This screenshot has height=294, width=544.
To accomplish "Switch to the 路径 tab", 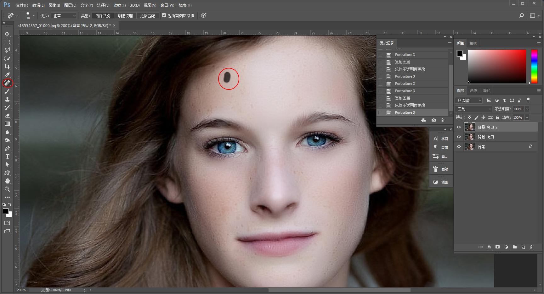I will pyautogui.click(x=487, y=90).
